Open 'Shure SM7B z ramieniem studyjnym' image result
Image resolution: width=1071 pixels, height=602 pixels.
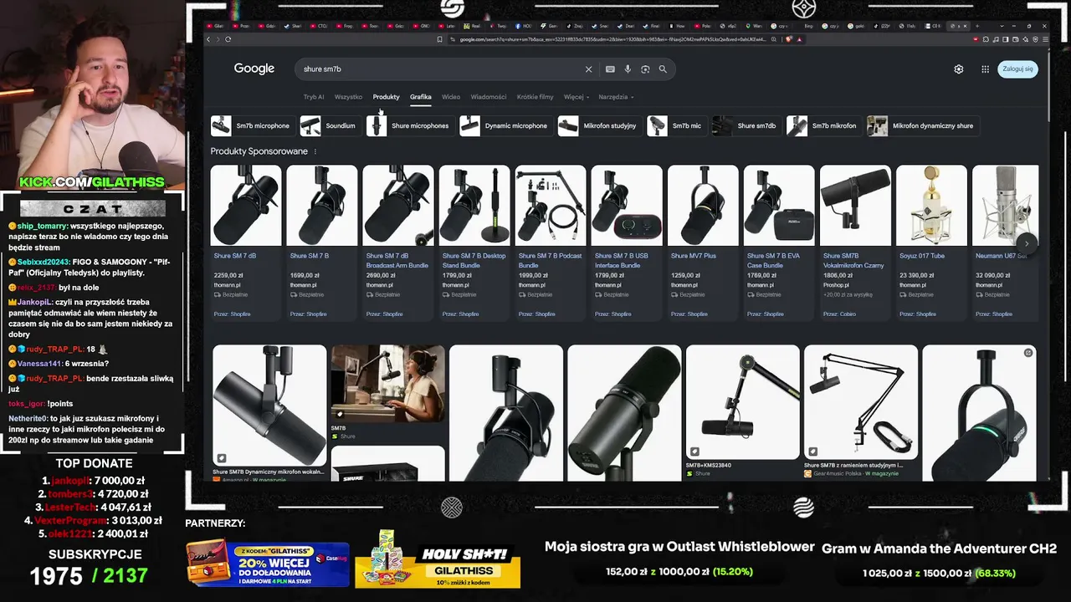point(861,402)
